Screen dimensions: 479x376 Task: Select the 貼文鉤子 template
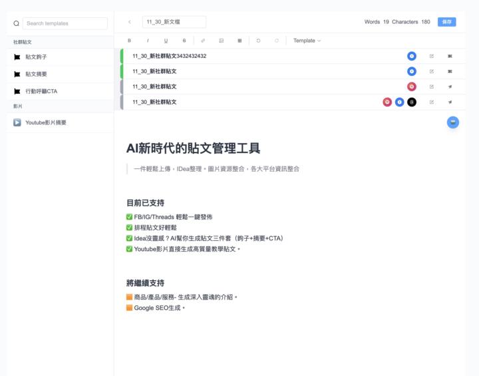36,57
